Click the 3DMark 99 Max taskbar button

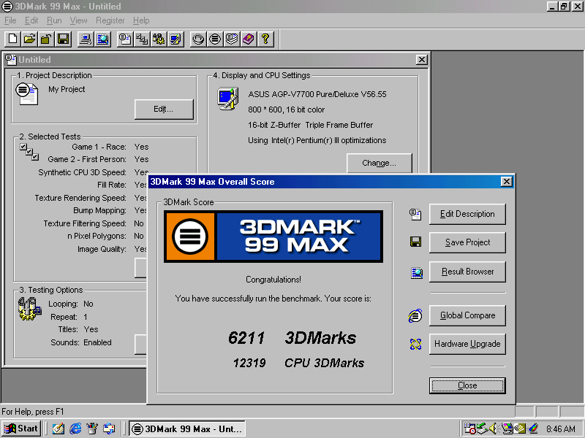pyautogui.click(x=187, y=429)
